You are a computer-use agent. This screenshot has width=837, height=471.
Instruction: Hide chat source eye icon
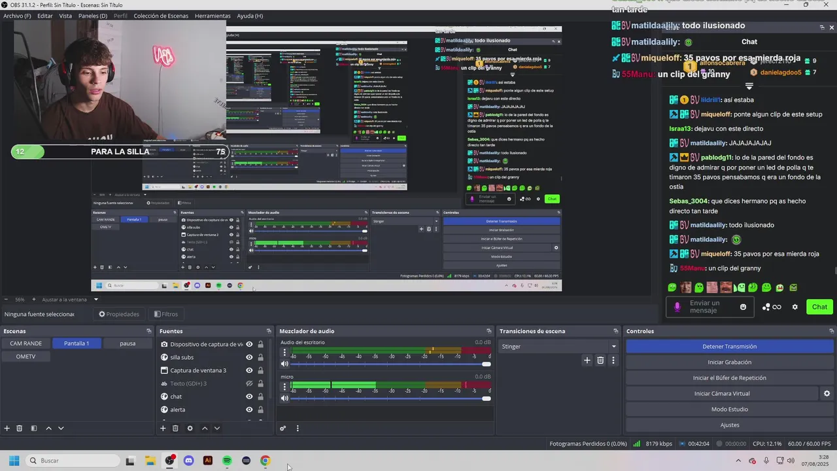[249, 396]
